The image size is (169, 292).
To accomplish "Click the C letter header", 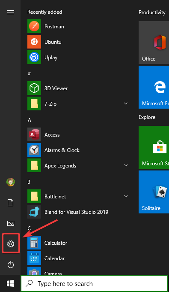I will coord(29,228).
